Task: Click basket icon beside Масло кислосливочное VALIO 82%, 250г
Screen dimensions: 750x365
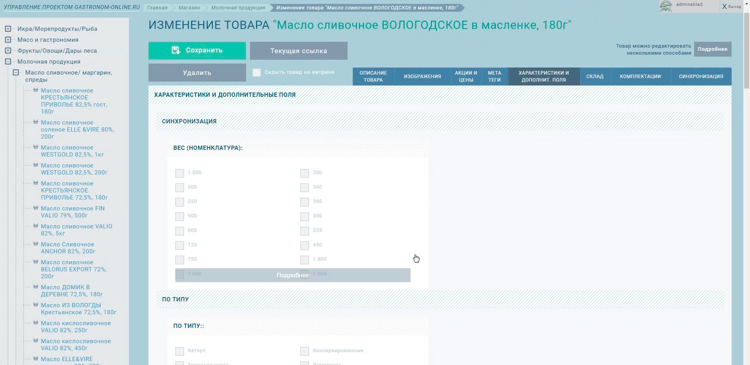Action: (x=36, y=322)
